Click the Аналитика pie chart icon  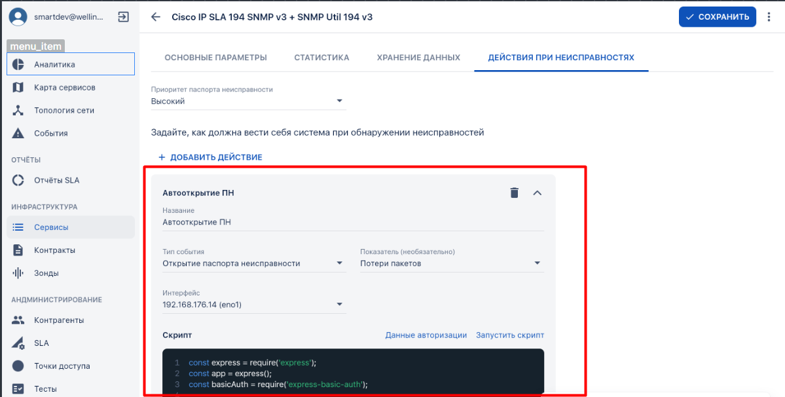click(18, 65)
